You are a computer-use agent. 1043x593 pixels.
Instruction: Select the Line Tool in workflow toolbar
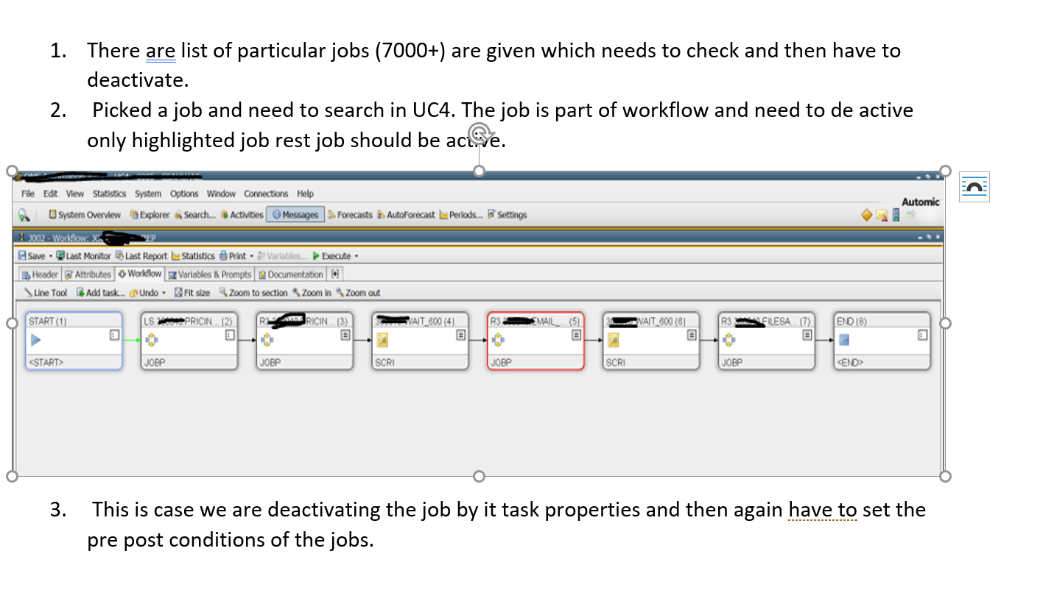(46, 292)
